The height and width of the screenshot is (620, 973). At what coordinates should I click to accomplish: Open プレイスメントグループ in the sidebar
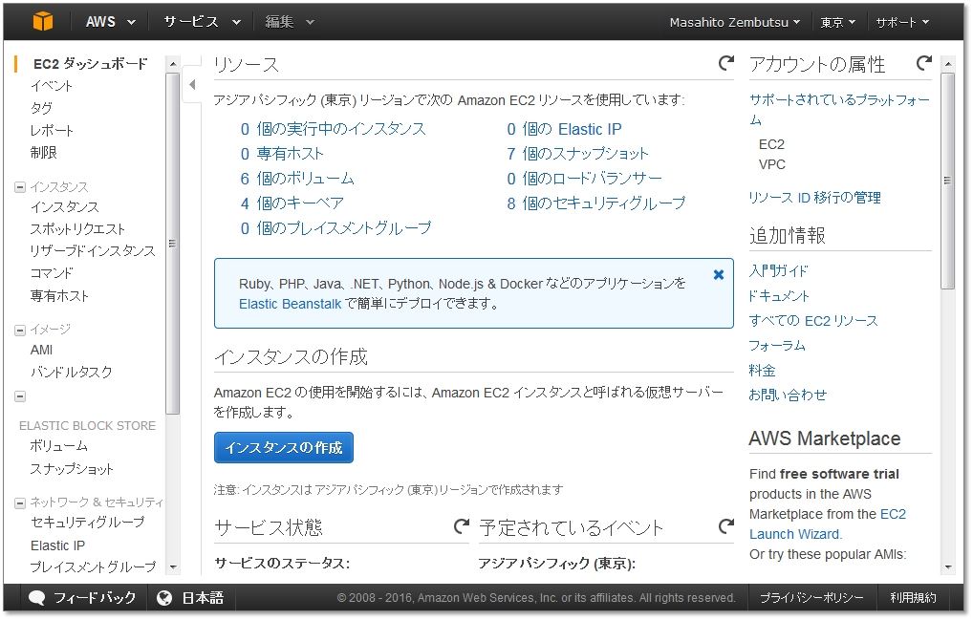click(x=93, y=567)
